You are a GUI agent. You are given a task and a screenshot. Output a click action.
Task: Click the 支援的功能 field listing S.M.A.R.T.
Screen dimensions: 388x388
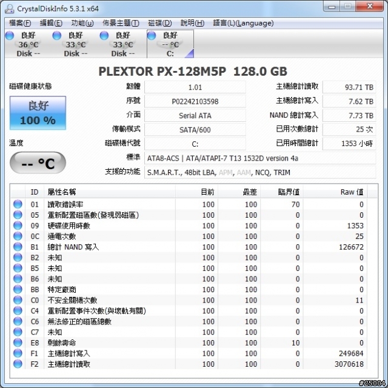[260, 172]
